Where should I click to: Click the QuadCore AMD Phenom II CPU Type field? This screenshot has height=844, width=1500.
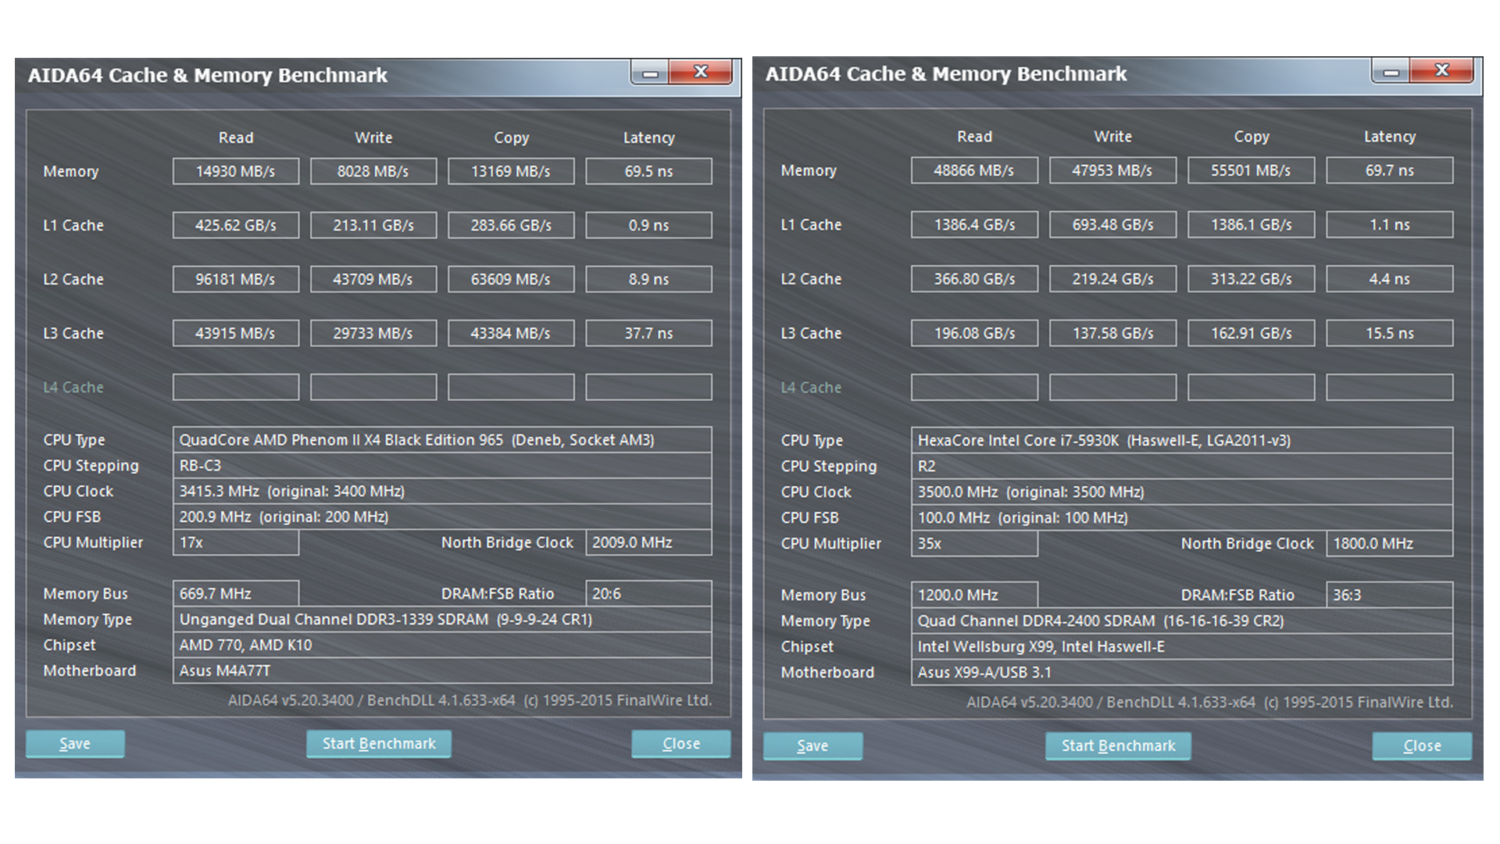[x=442, y=440]
